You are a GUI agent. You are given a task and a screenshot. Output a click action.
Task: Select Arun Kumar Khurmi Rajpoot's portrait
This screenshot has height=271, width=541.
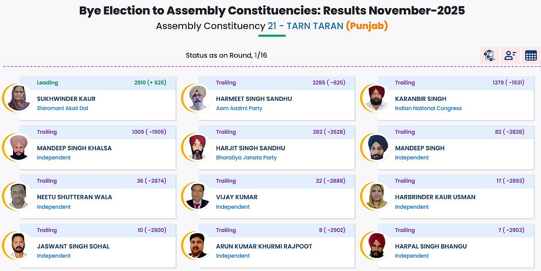pos(197,246)
